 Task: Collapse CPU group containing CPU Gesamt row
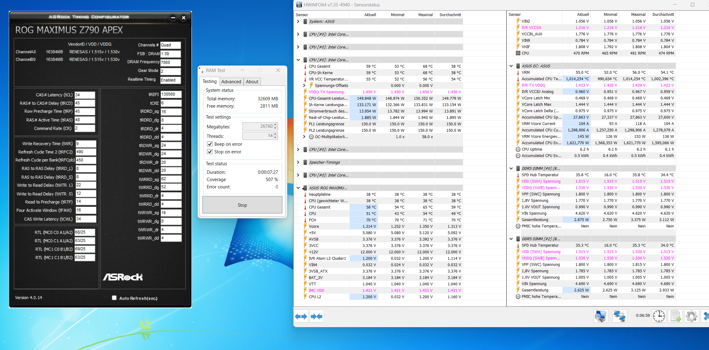pyautogui.click(x=298, y=60)
